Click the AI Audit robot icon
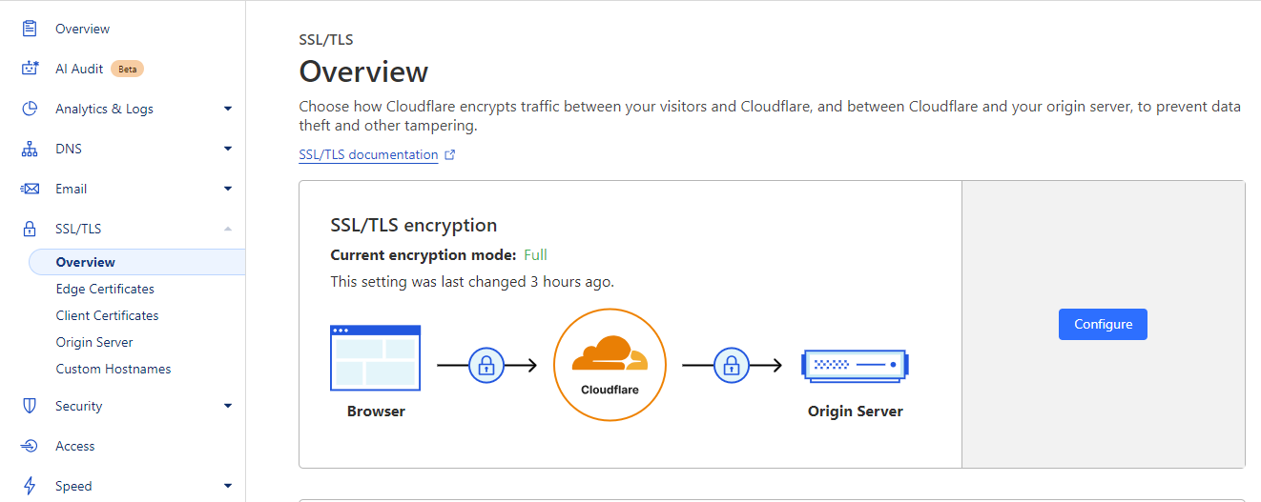This screenshot has width=1261, height=502. pyautogui.click(x=30, y=69)
